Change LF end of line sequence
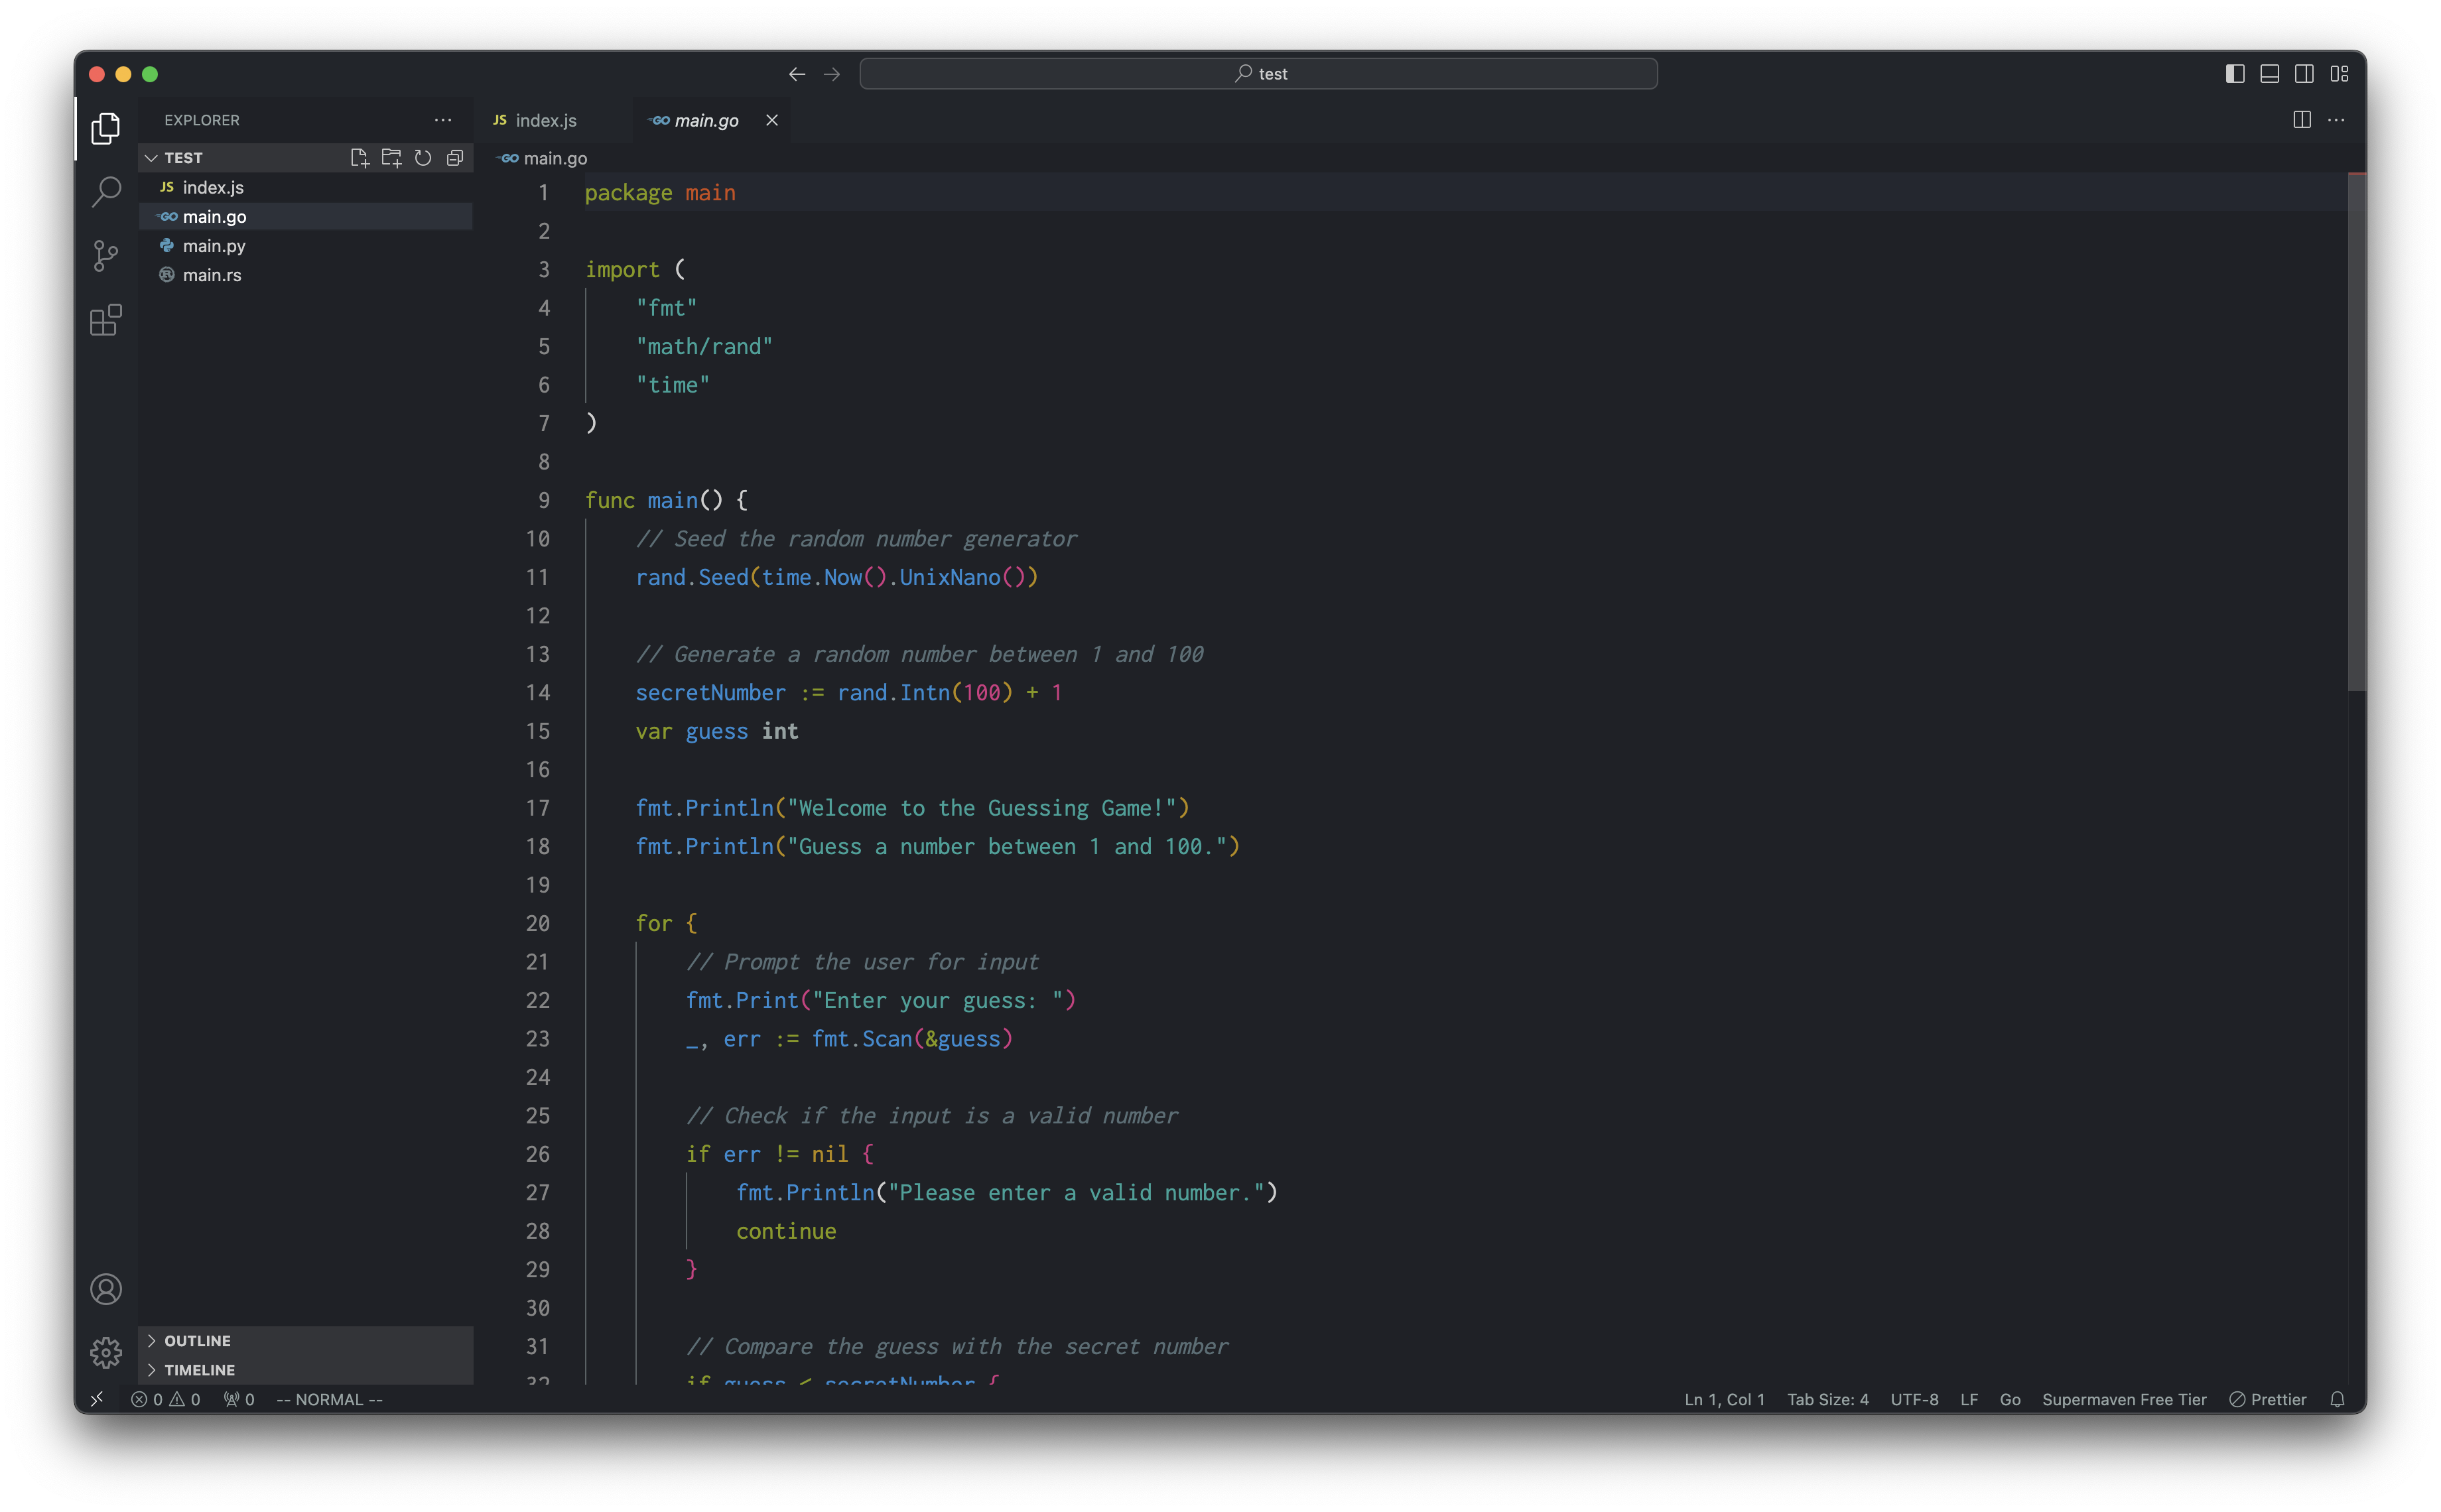This screenshot has height=1512, width=2441. (1969, 1399)
